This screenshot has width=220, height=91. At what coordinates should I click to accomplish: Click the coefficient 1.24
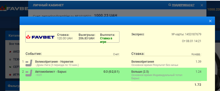pos(198,72)
